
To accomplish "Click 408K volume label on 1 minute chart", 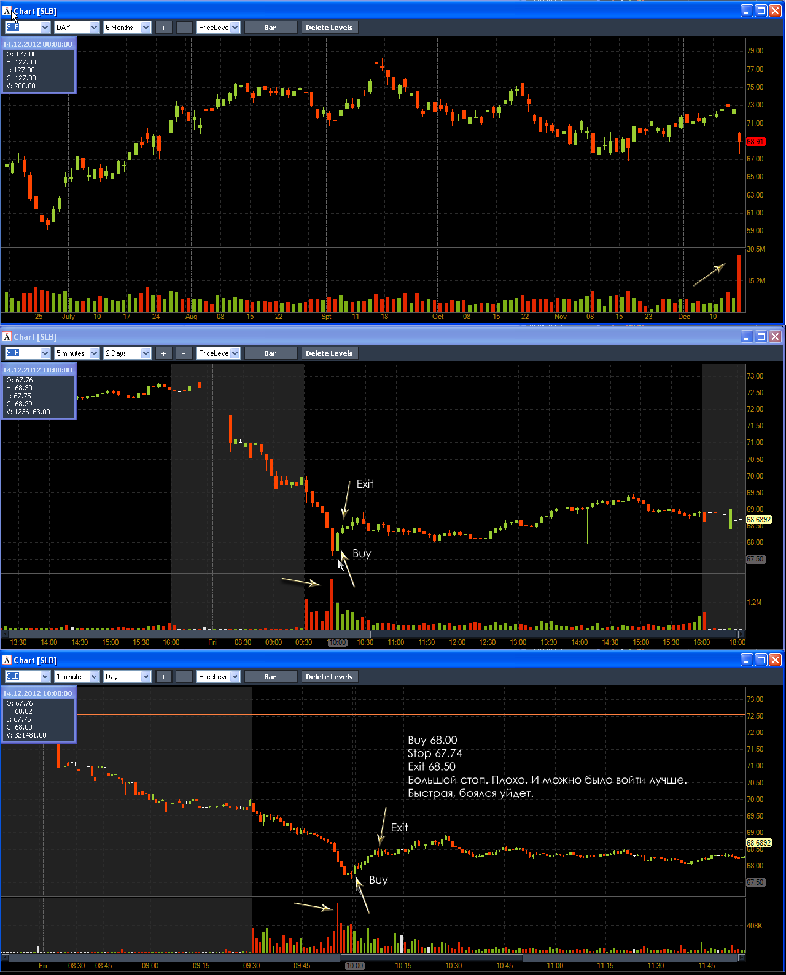I will point(755,926).
